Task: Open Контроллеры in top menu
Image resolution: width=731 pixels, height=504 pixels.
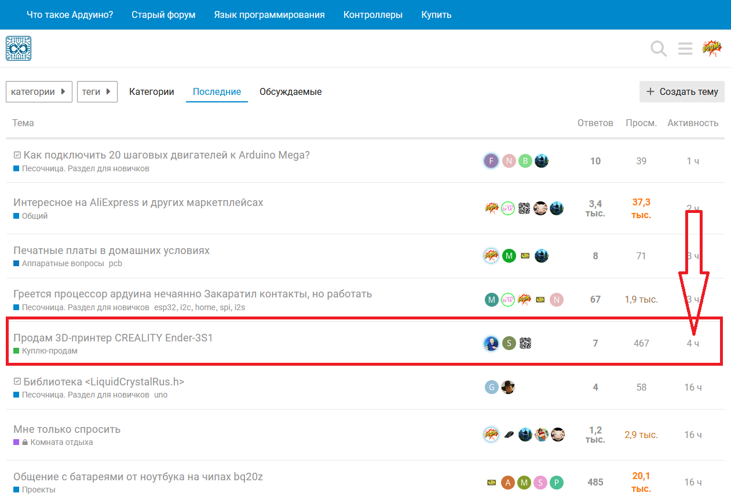Action: click(x=373, y=15)
